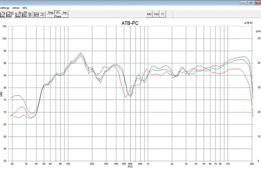The height and width of the screenshot is (170, 261).
Task: Open the settings menu
Action: (x=5, y=8)
